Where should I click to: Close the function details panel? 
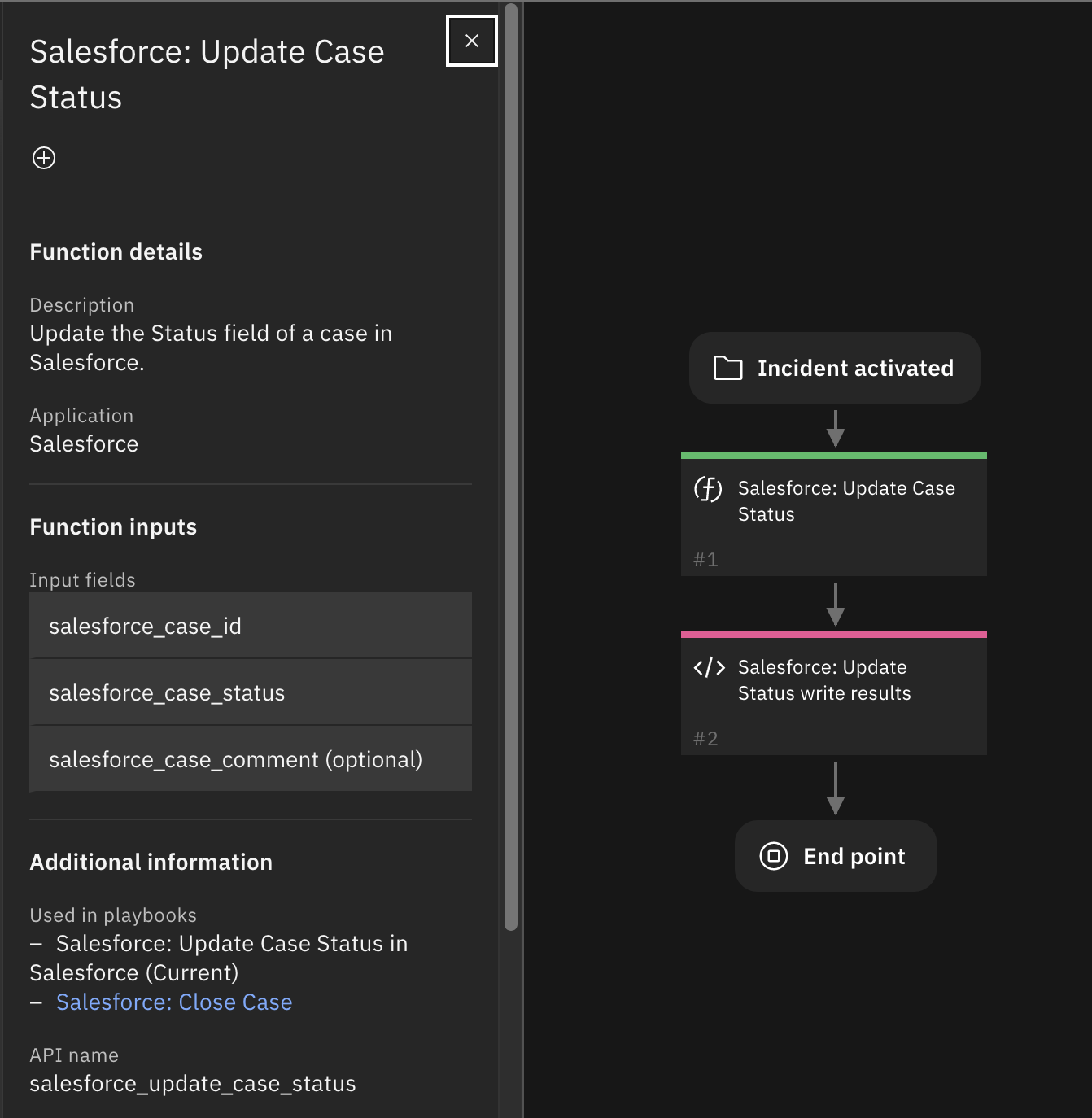472,41
